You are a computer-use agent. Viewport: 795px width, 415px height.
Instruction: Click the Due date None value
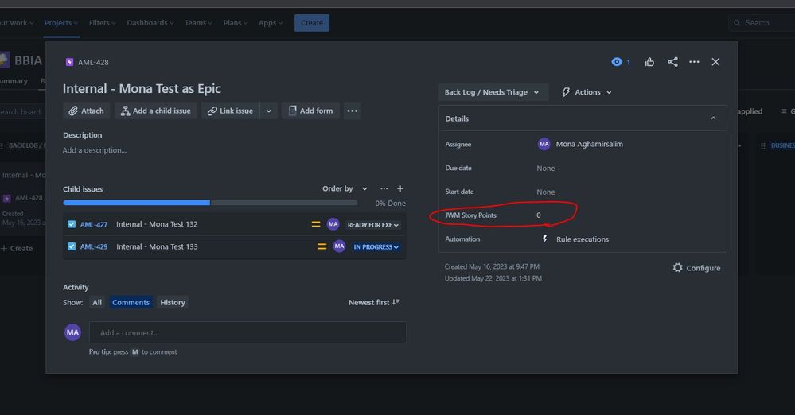[546, 169]
